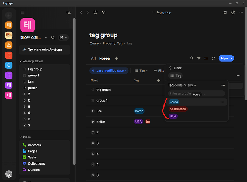Open the New button dropdown arrow

pos(231,58)
